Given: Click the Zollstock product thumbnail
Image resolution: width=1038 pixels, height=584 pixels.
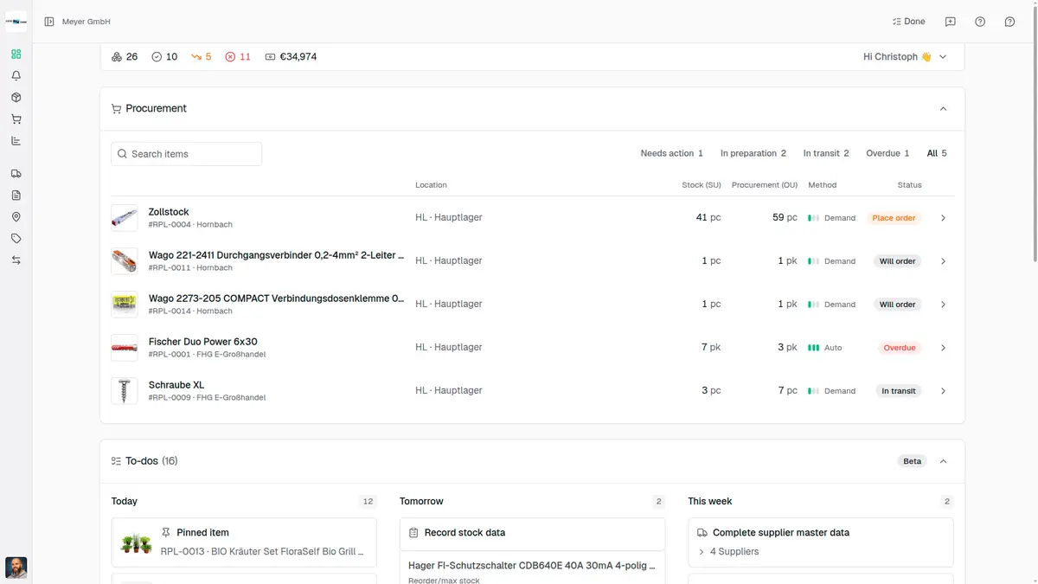Looking at the screenshot, I should 125,218.
